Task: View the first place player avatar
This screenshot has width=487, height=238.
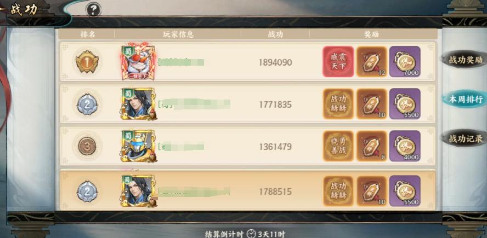Action: coord(138,61)
